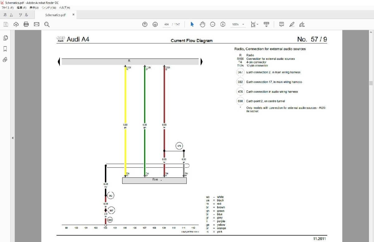
Task: Click the Save file icon
Action: (x=5, y=24)
